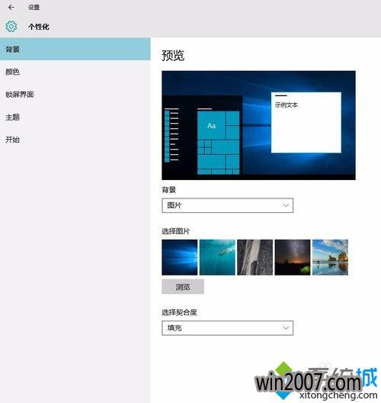Expand the 背景 type dropdown showing 图片

(x=227, y=205)
